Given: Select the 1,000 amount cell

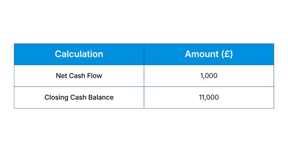Looking at the screenshot, I should click(x=209, y=76).
